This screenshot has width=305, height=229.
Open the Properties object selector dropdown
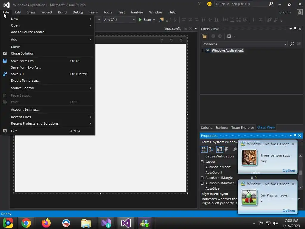tap(301, 142)
